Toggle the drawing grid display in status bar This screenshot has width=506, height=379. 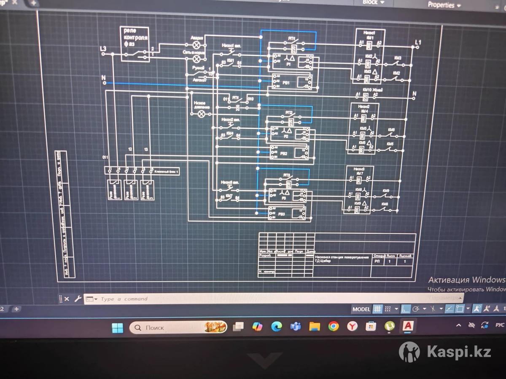click(377, 309)
